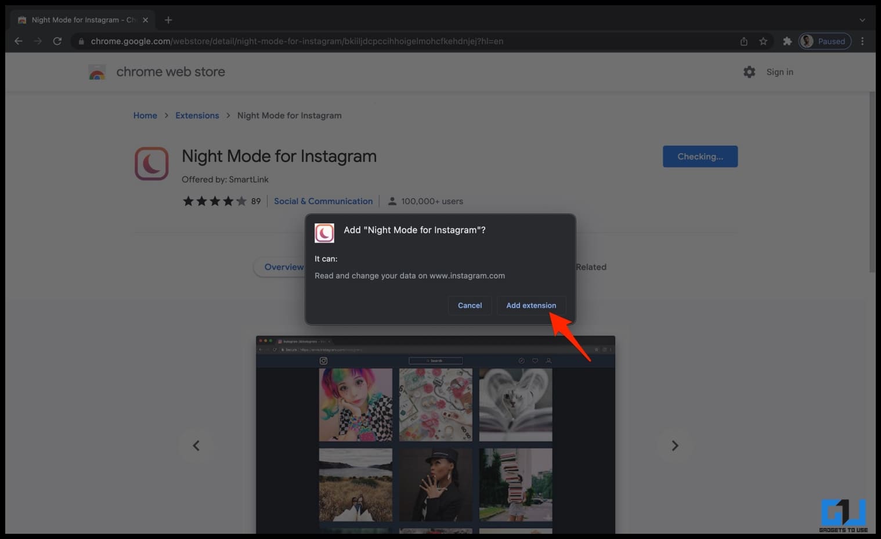Click the star rating of 89 reviews
This screenshot has width=881, height=539.
(x=215, y=201)
